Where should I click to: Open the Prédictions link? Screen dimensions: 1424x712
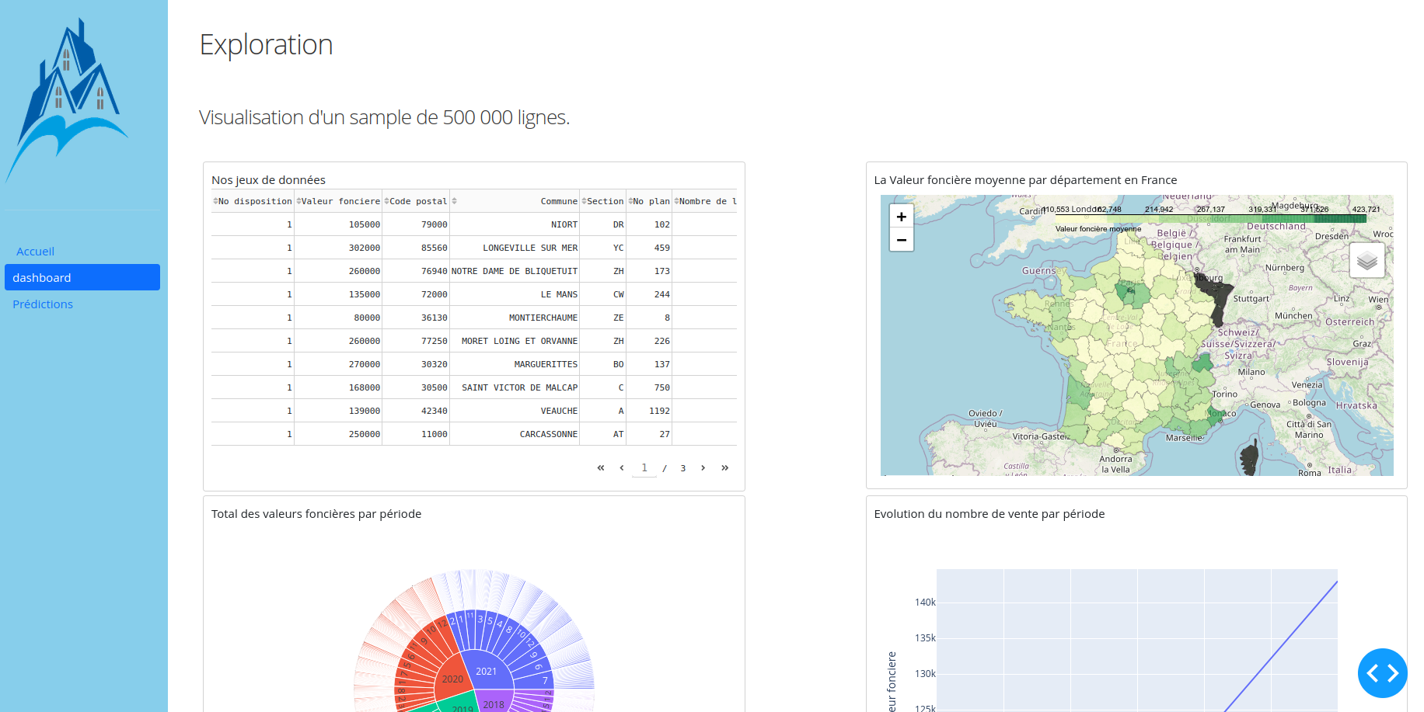click(43, 304)
